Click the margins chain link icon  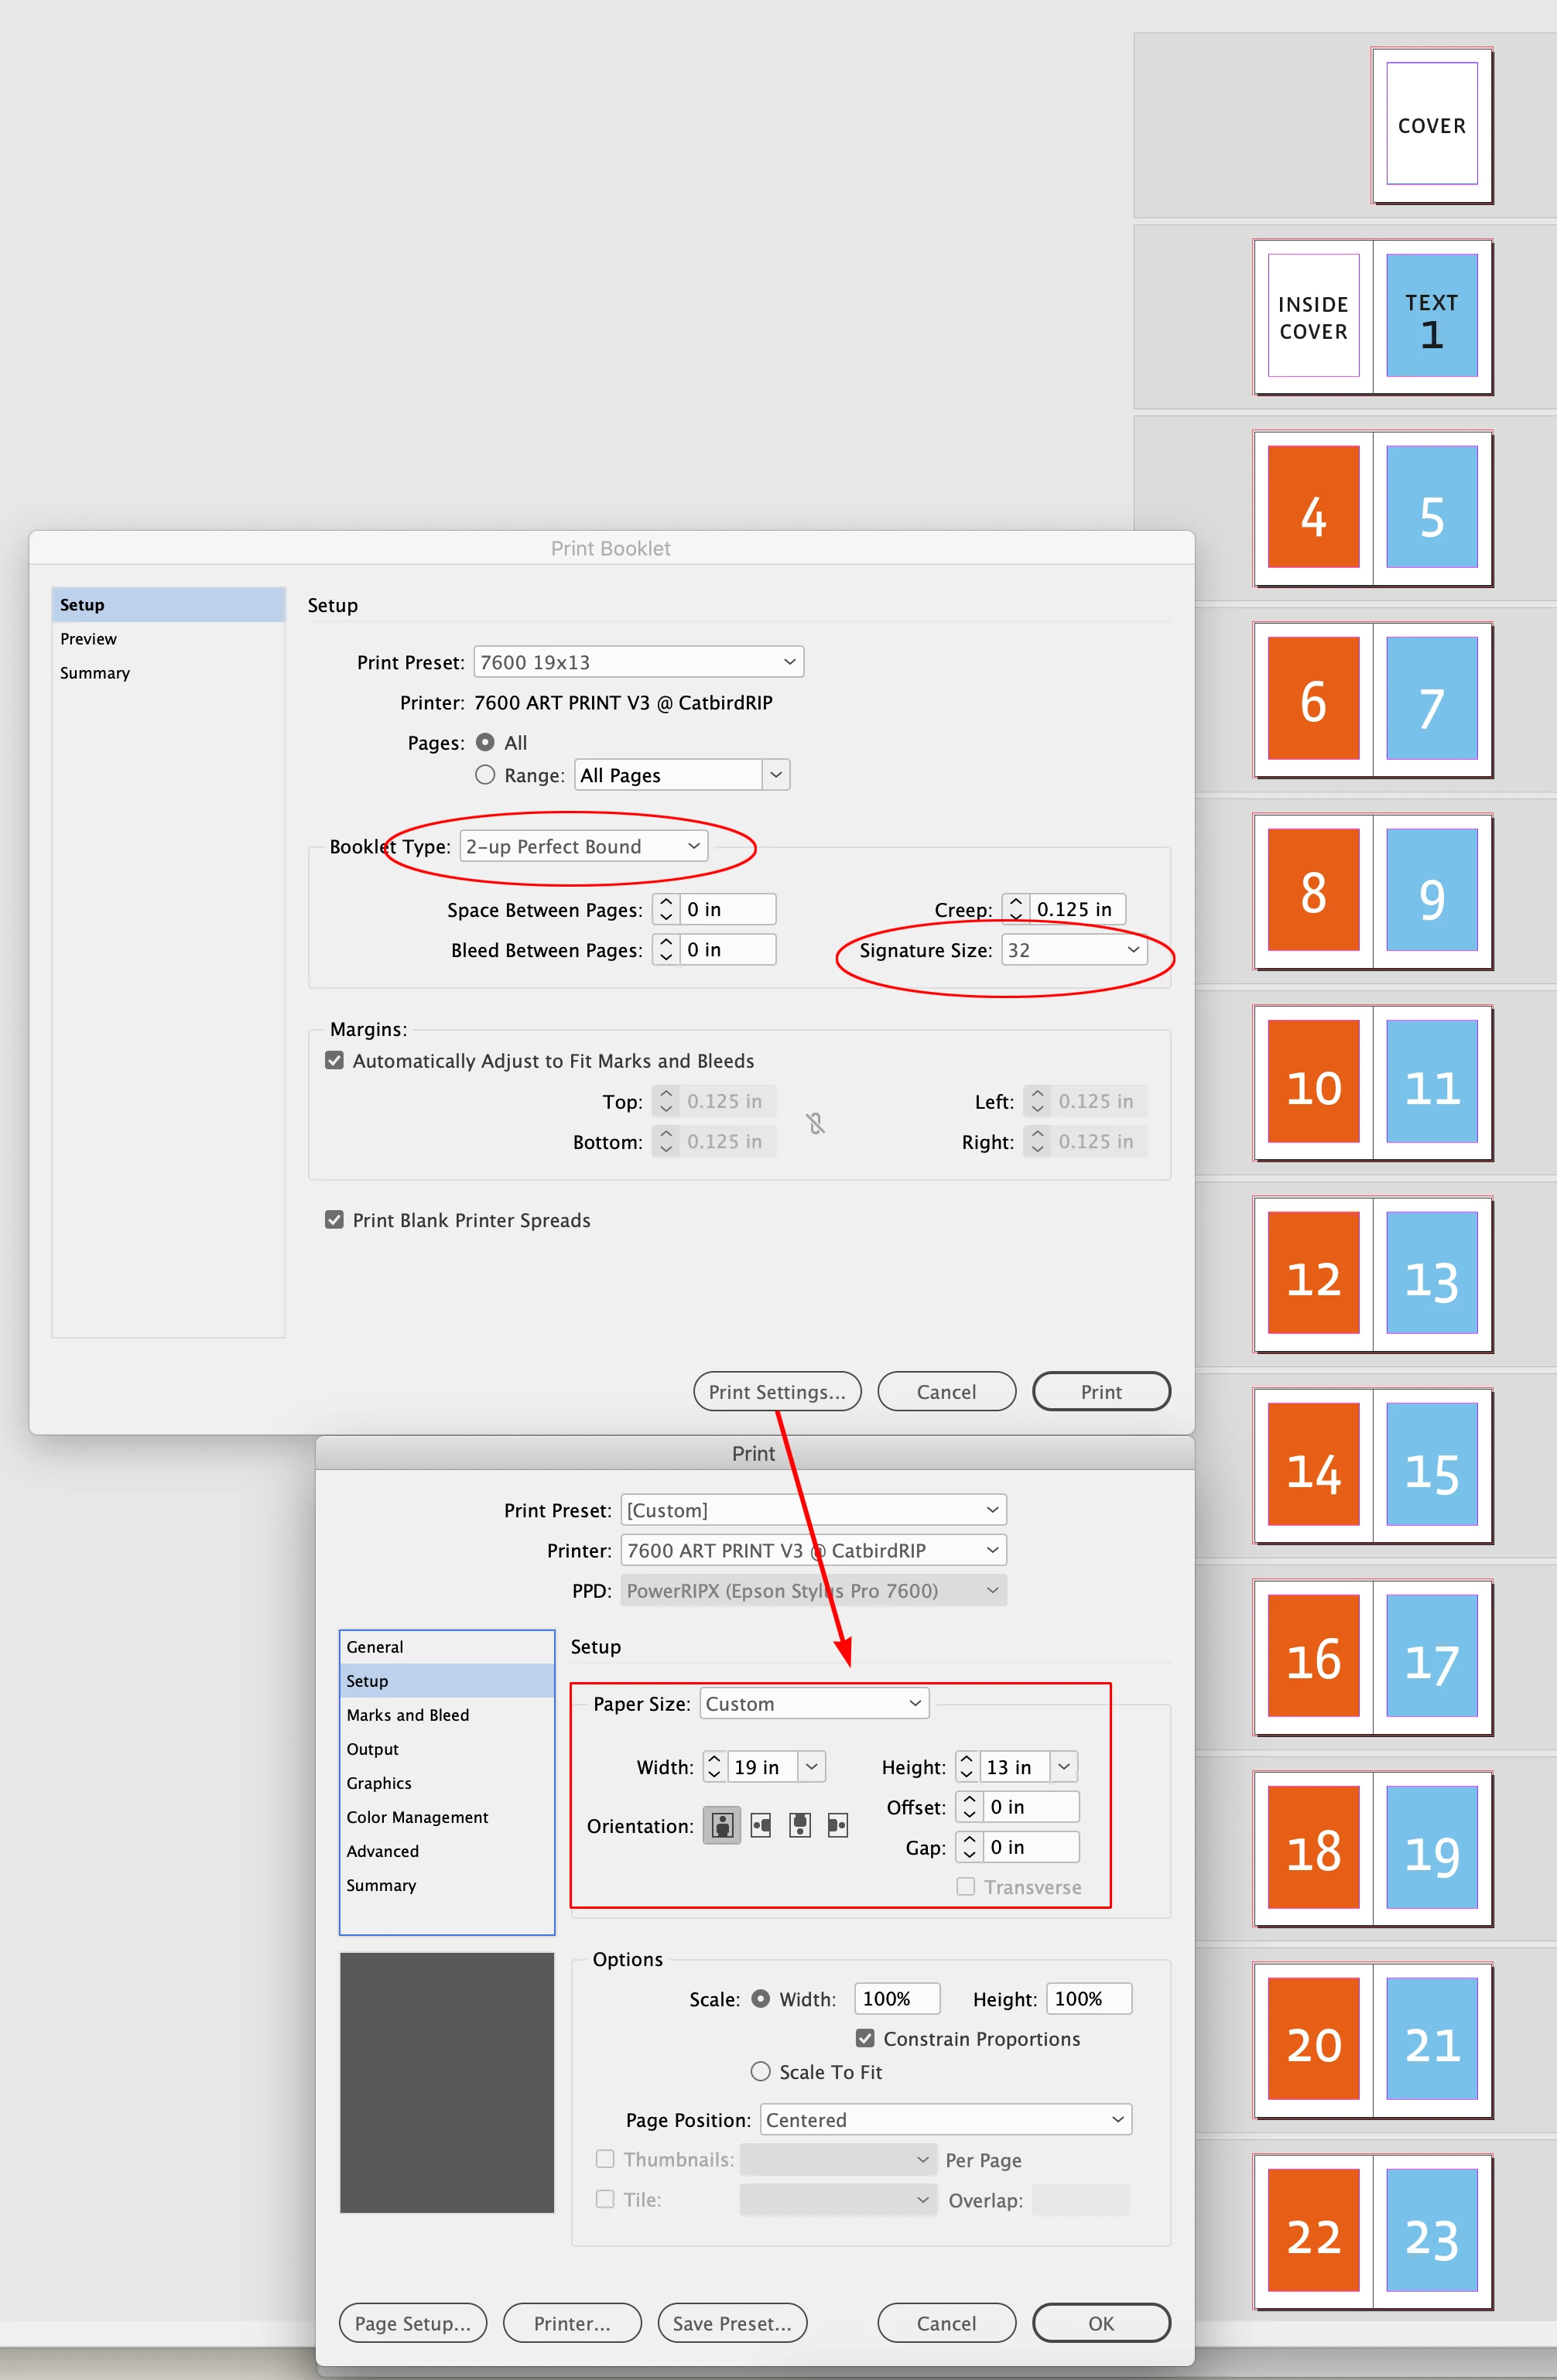coord(816,1123)
